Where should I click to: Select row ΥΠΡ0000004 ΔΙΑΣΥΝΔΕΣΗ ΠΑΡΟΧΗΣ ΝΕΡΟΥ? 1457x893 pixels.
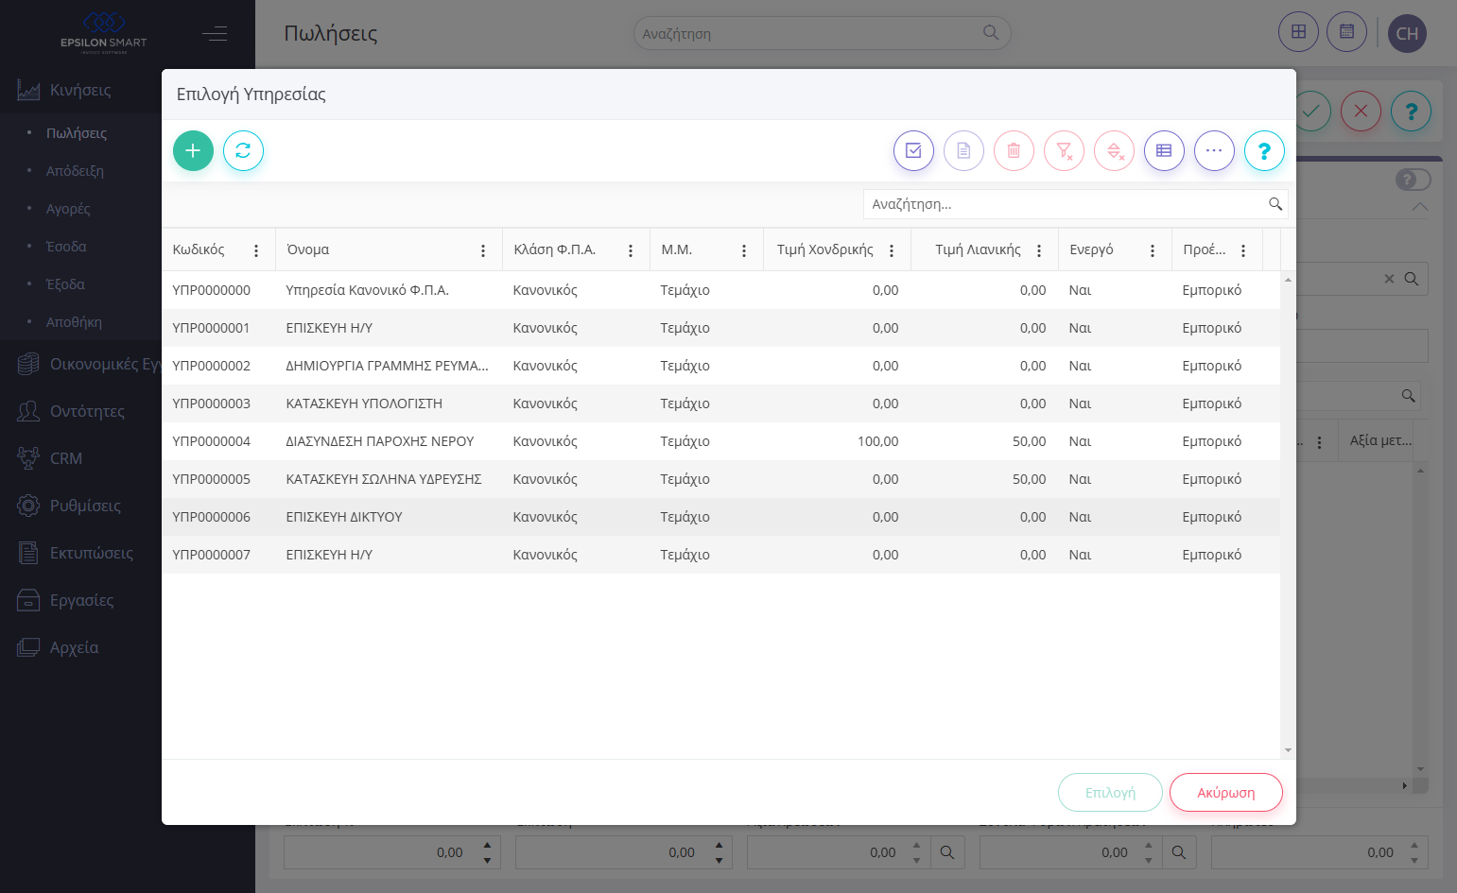720,441
